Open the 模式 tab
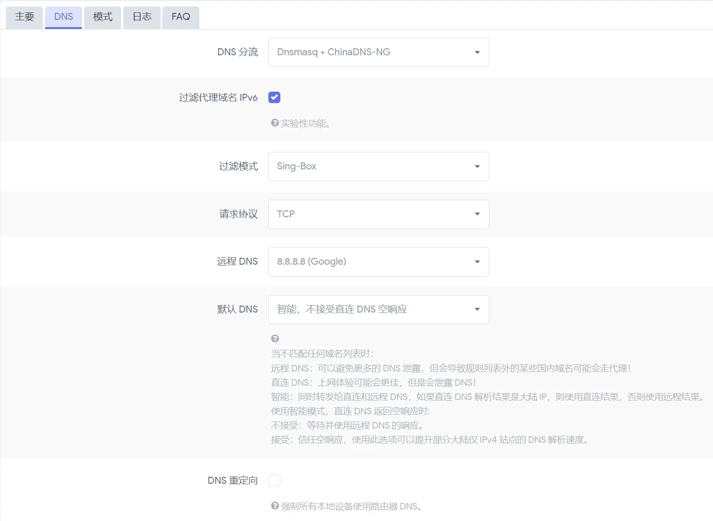 pyautogui.click(x=103, y=17)
